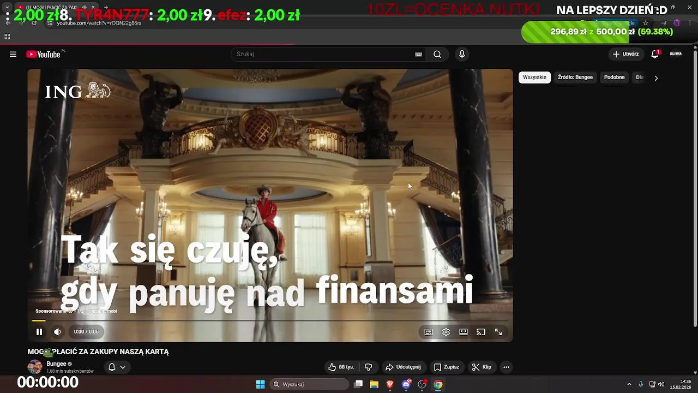The height and width of the screenshot is (393, 698).
Task: Click the Wyszukaj taskbar search box
Action: [x=309, y=384]
